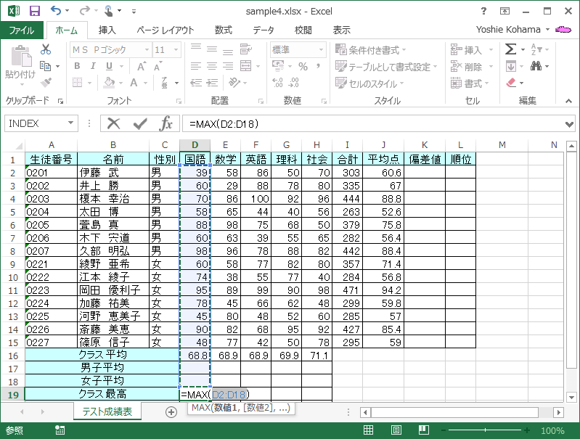Image resolution: width=580 pixels, height=439 pixels.
Task: Open the font name dropdown
Action: point(147,49)
